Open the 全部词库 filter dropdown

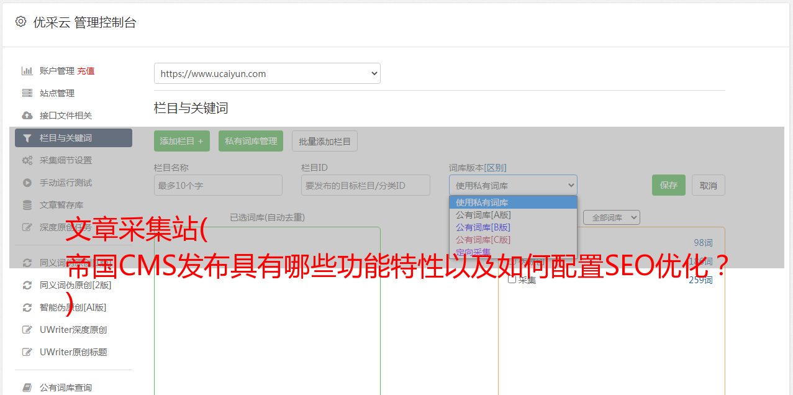point(612,217)
